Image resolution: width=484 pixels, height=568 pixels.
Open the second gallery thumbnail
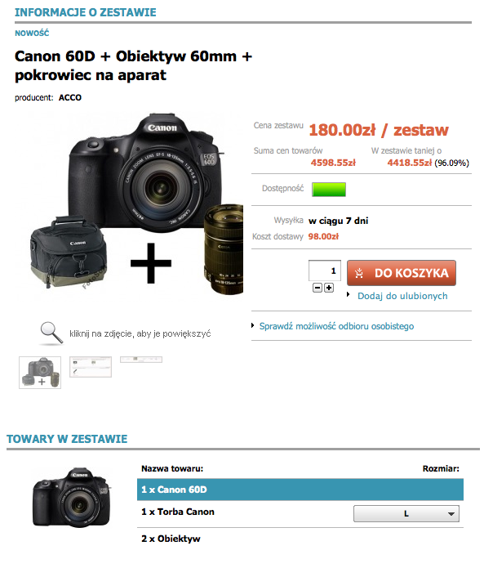click(91, 367)
